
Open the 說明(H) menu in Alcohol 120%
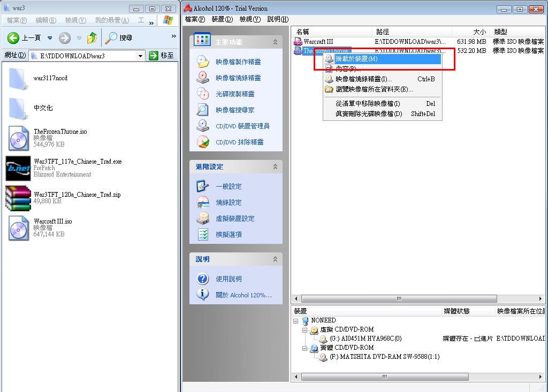pyautogui.click(x=278, y=19)
